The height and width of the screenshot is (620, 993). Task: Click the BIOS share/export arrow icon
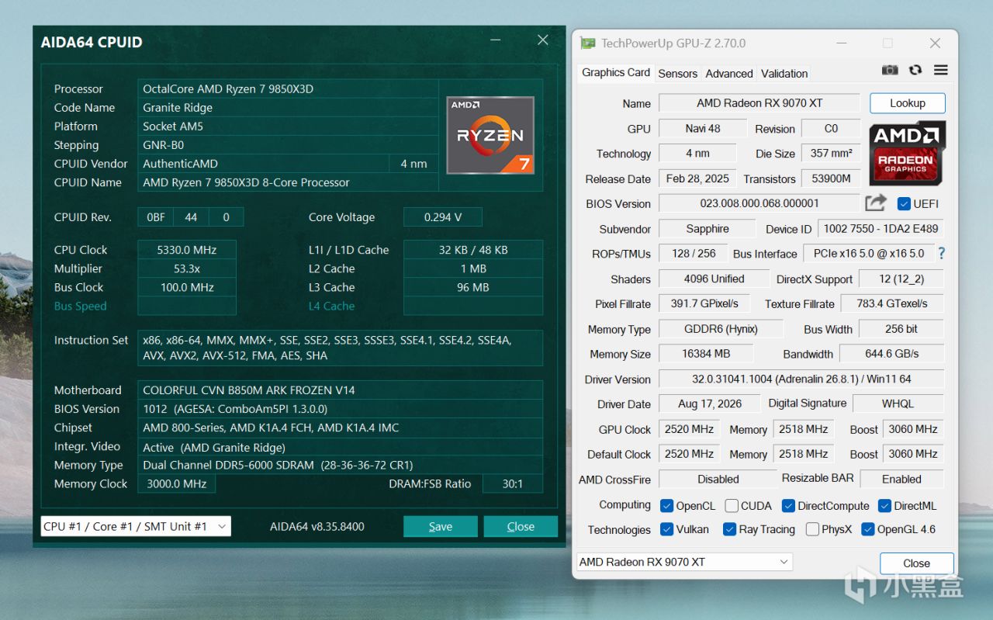pos(876,203)
